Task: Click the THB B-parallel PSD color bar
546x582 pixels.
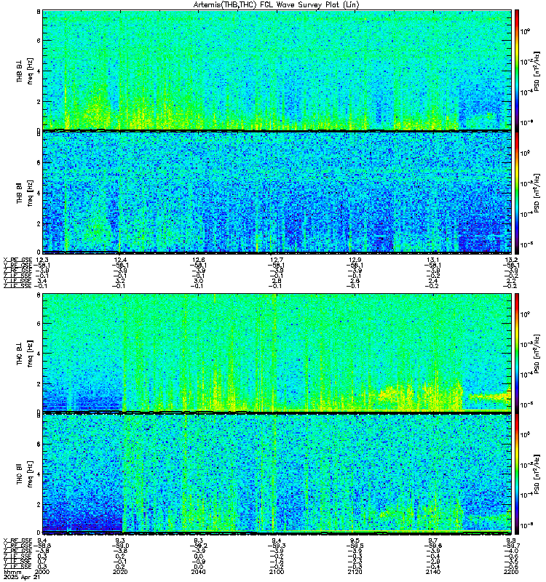Action: click(x=517, y=192)
